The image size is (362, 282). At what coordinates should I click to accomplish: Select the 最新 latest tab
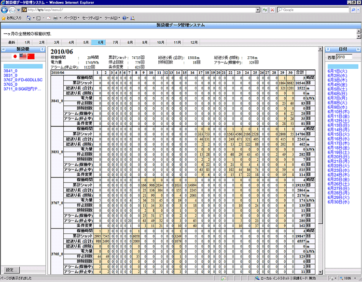[12, 42]
